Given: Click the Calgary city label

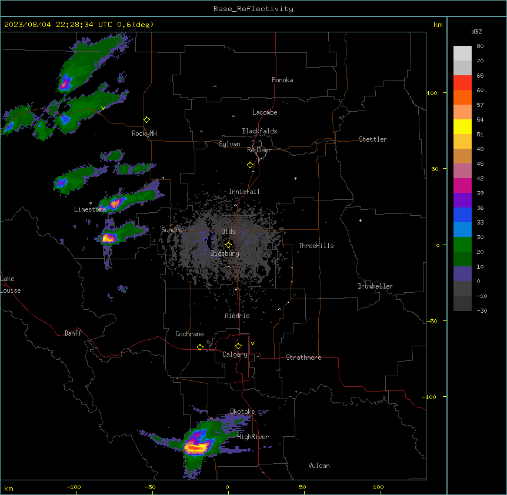Looking at the screenshot, I should (235, 354).
